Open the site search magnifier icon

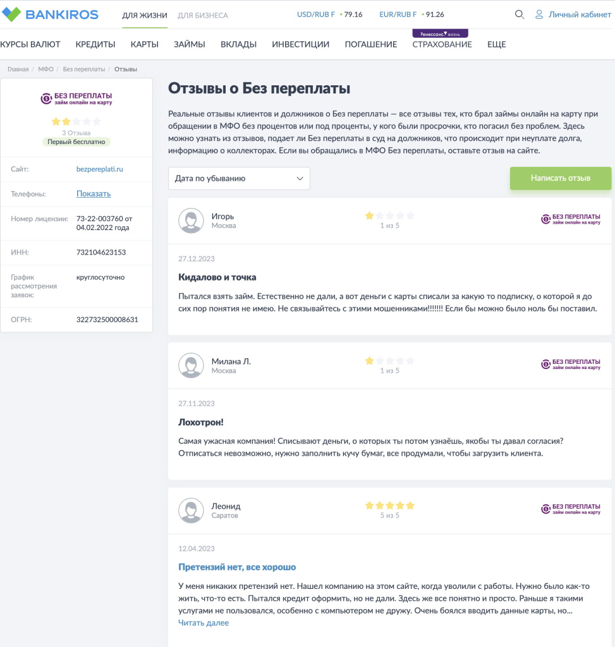pyautogui.click(x=520, y=15)
